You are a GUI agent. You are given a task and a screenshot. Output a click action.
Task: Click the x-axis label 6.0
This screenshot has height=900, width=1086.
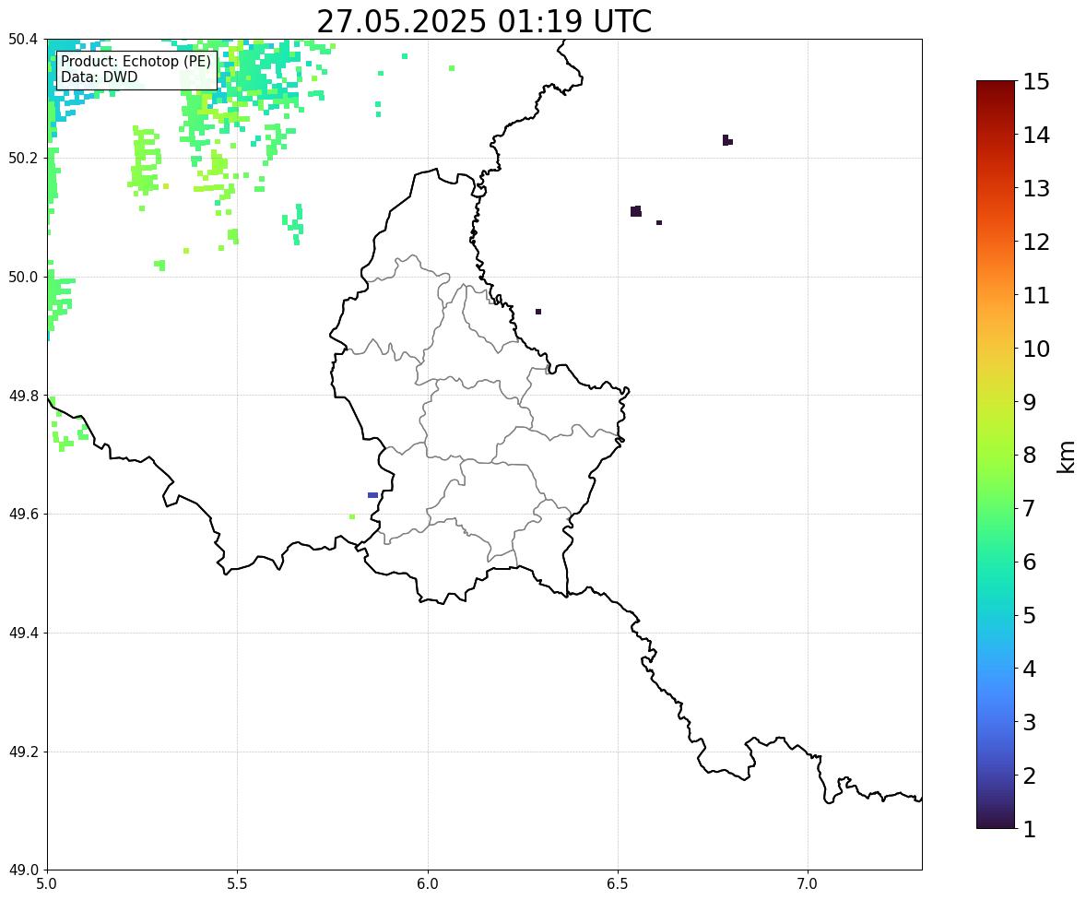coord(428,884)
